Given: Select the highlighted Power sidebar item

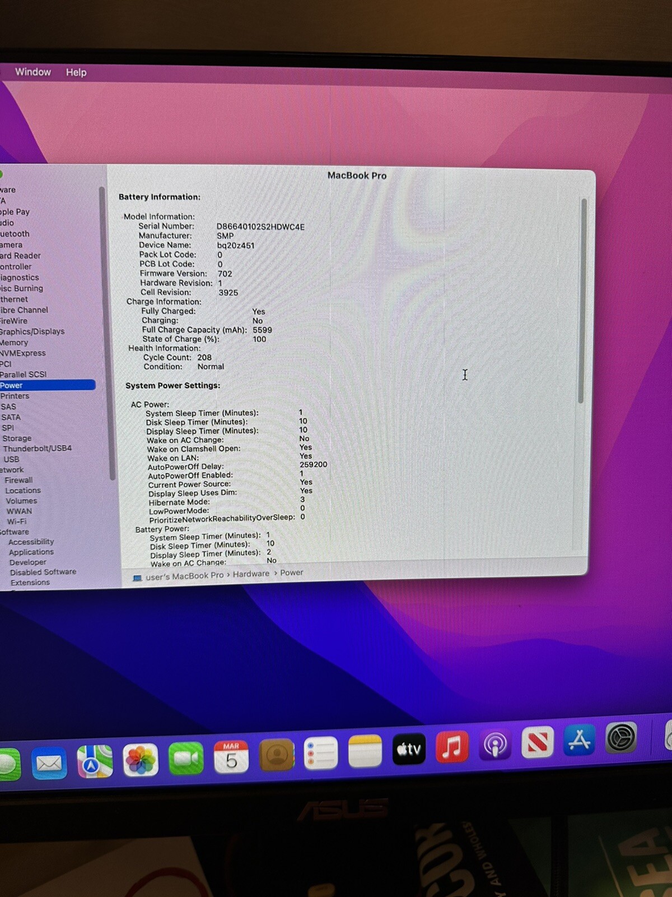Looking at the screenshot, I should (48, 385).
